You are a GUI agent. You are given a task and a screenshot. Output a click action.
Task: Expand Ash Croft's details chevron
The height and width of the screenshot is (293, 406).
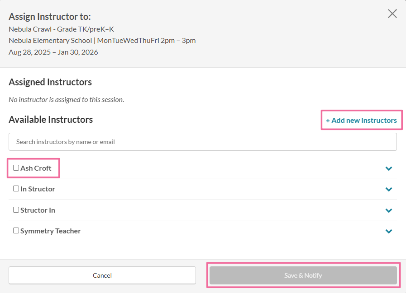point(388,168)
